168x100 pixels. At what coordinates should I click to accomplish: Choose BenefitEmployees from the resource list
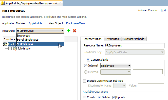click(40, 40)
